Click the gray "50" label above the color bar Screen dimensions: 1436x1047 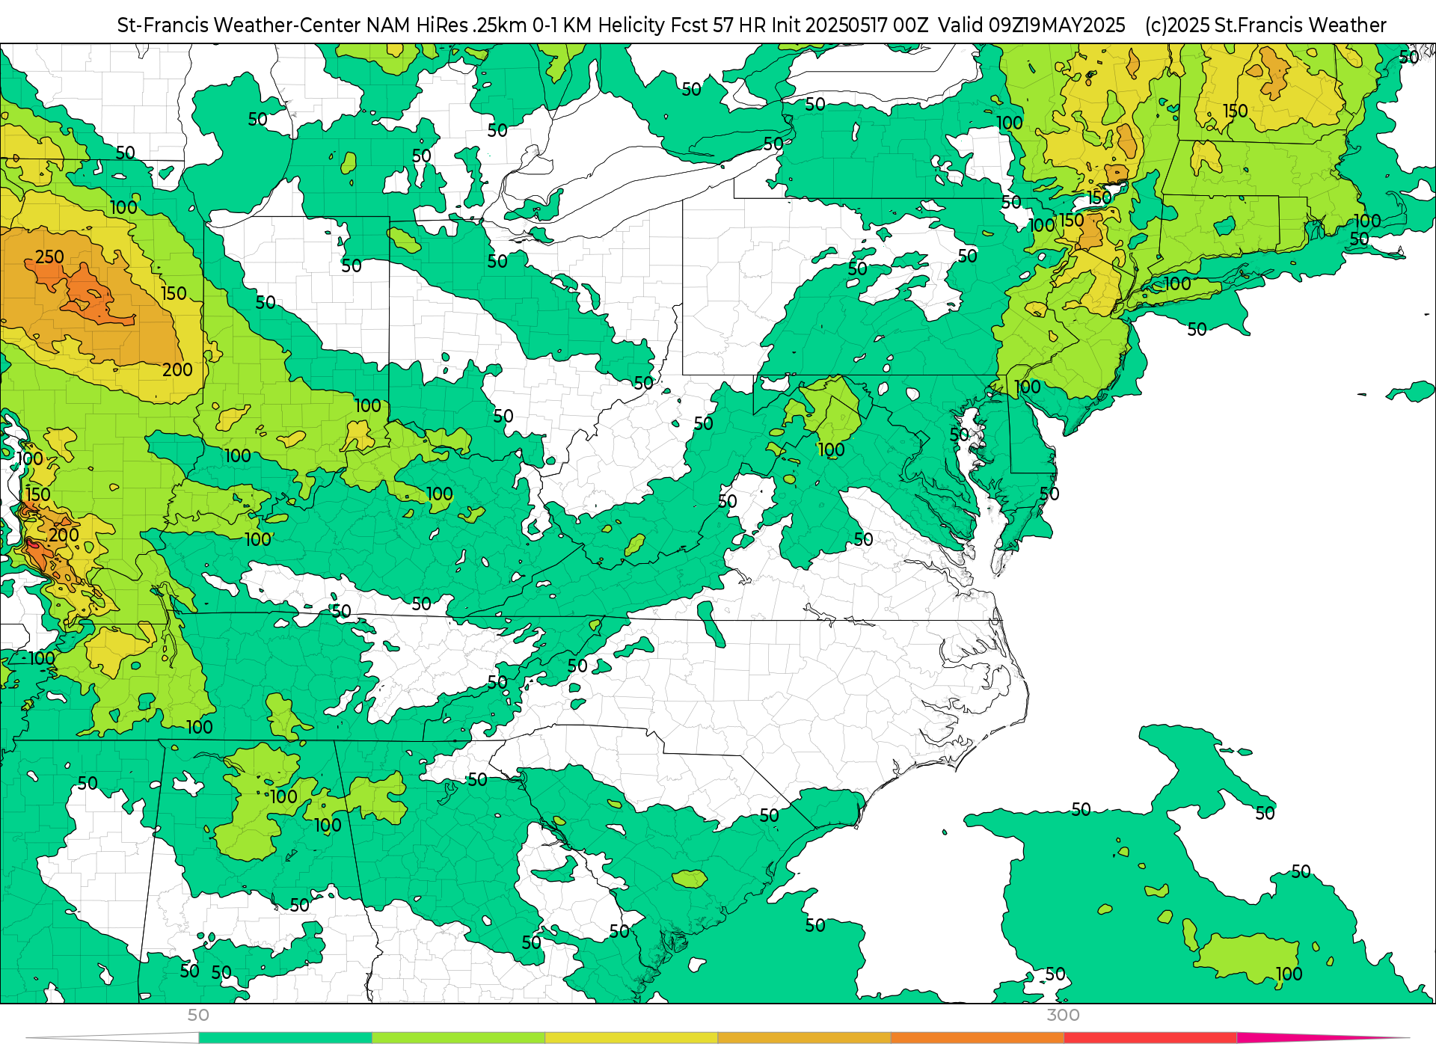click(x=198, y=1015)
